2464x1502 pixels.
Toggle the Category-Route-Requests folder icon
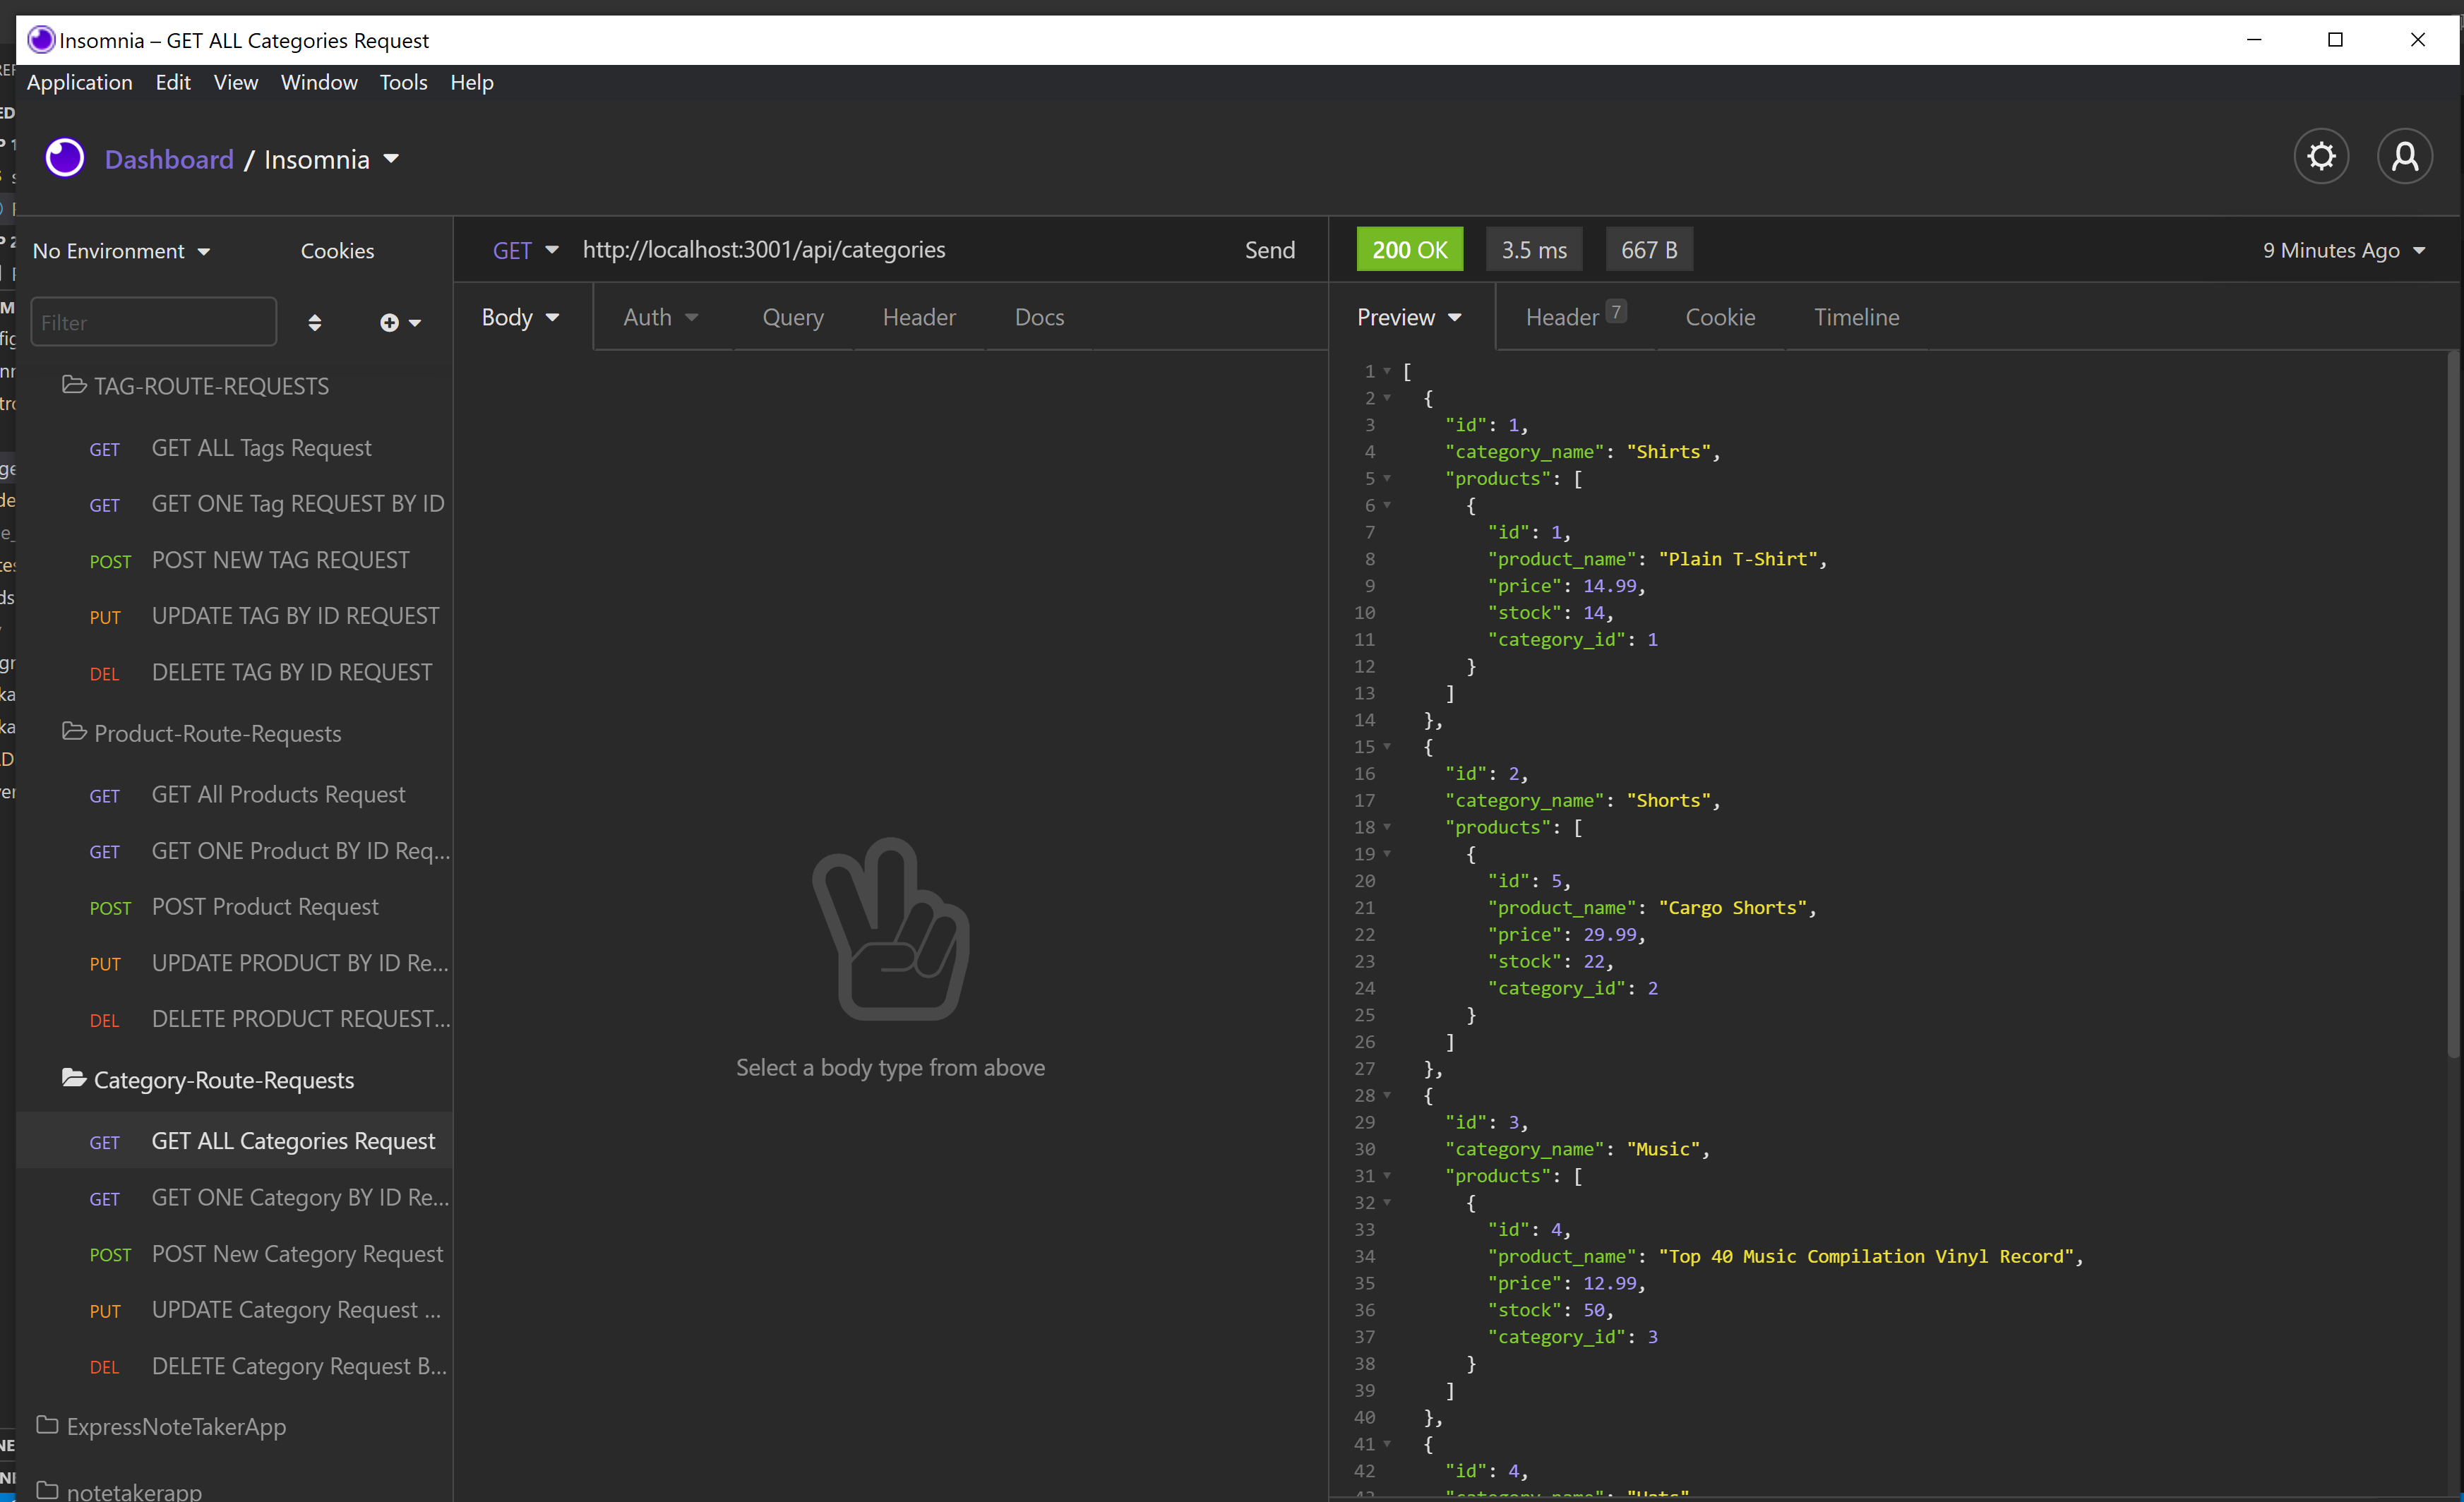click(74, 1078)
